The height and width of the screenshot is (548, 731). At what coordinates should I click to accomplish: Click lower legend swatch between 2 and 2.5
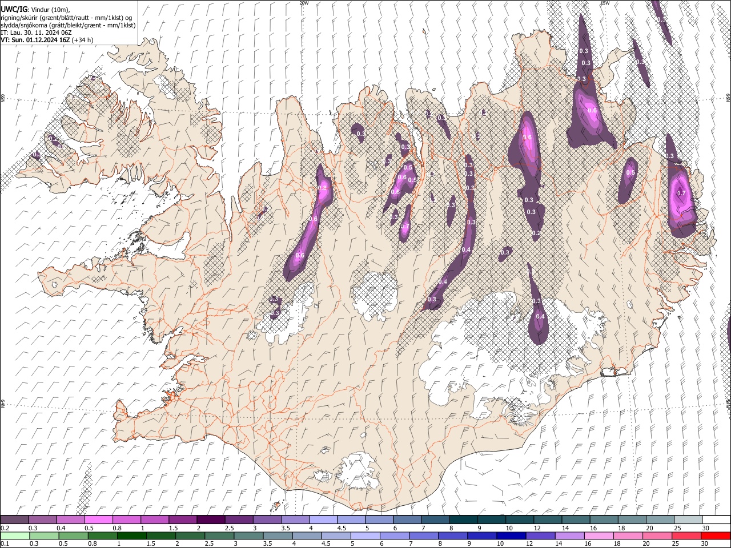point(190,535)
